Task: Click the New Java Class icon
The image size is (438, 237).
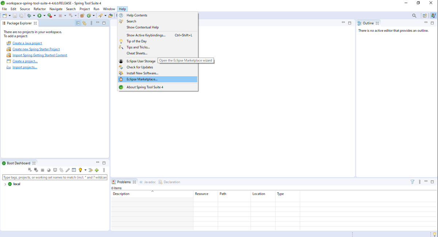Action: click(89, 15)
